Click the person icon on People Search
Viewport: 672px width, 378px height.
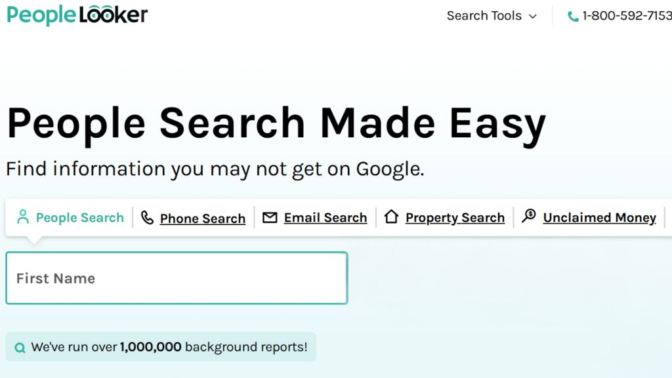pyautogui.click(x=23, y=217)
